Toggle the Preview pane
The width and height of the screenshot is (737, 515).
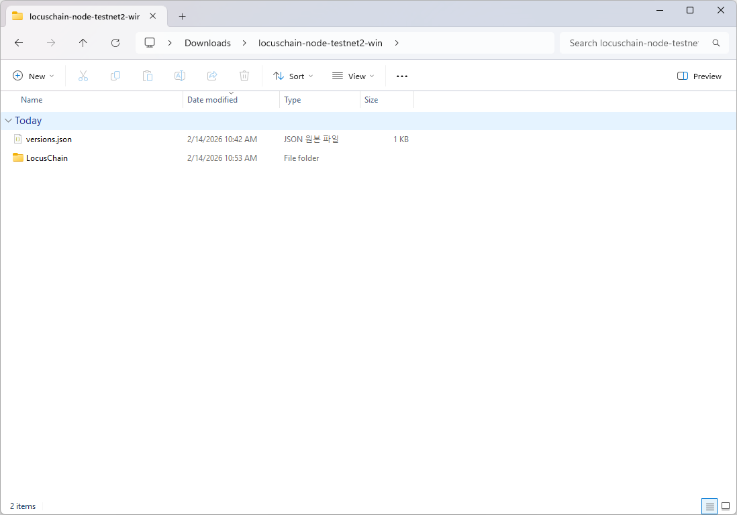699,76
